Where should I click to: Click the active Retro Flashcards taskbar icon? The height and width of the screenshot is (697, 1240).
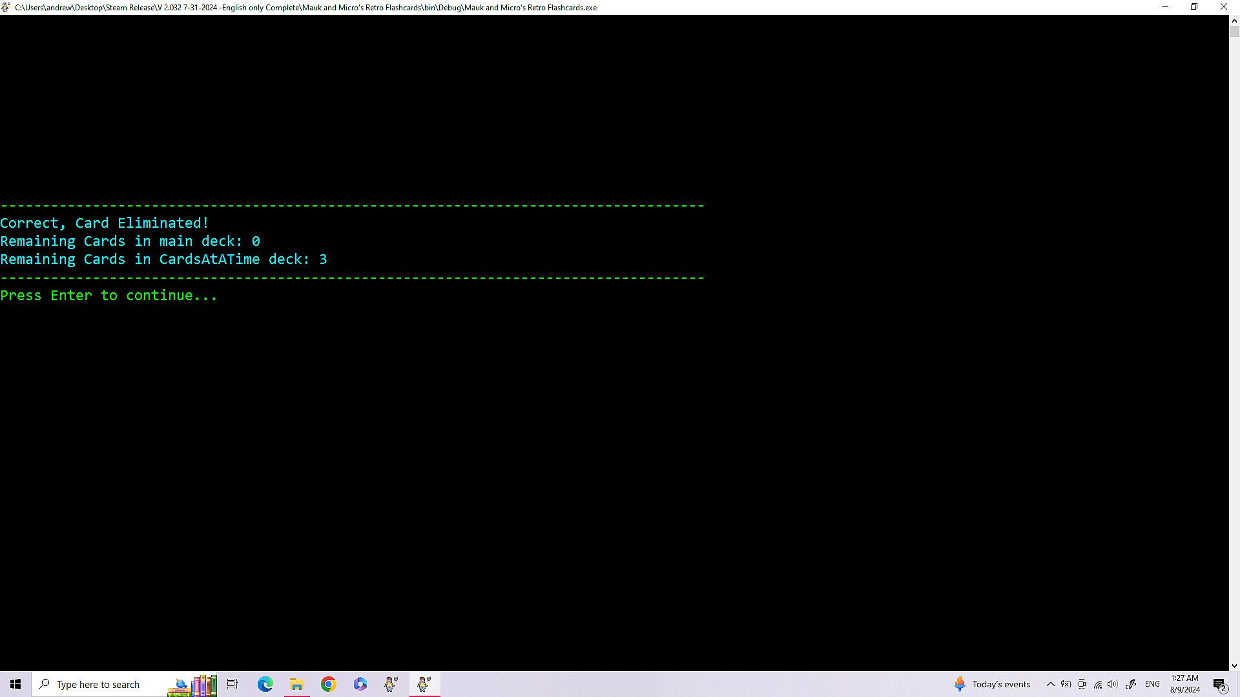pyautogui.click(x=424, y=684)
